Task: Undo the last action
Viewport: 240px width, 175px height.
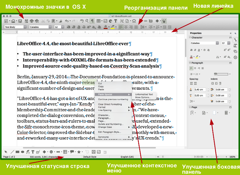Action: [67, 21]
